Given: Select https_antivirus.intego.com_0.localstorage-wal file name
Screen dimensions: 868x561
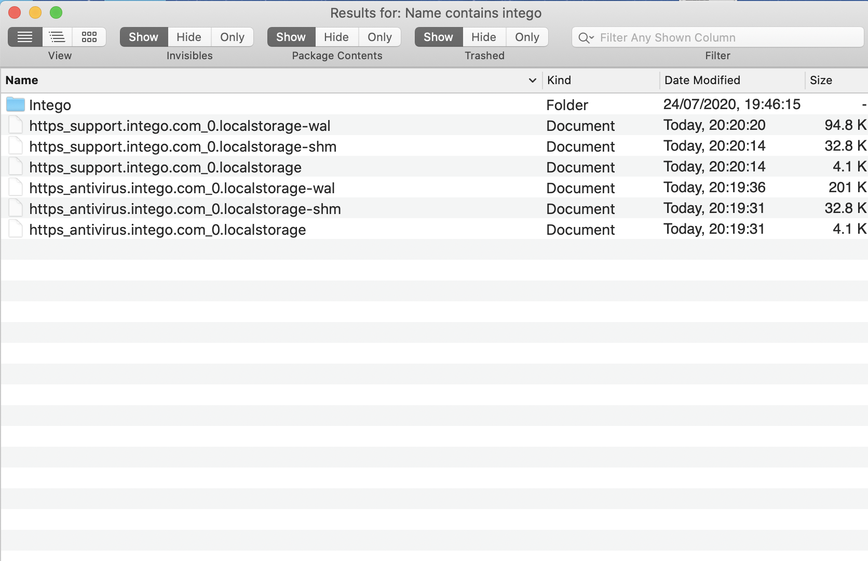Looking at the screenshot, I should pos(182,188).
